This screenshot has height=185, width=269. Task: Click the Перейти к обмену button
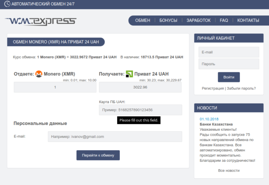tap(98, 155)
